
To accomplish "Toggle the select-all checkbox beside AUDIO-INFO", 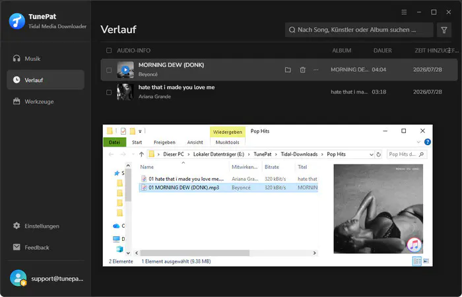I will click(x=109, y=51).
